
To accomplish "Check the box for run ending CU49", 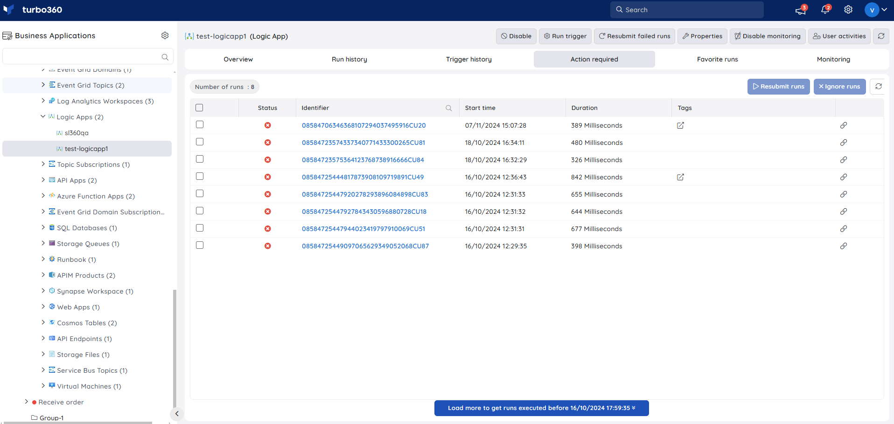I will point(200,176).
